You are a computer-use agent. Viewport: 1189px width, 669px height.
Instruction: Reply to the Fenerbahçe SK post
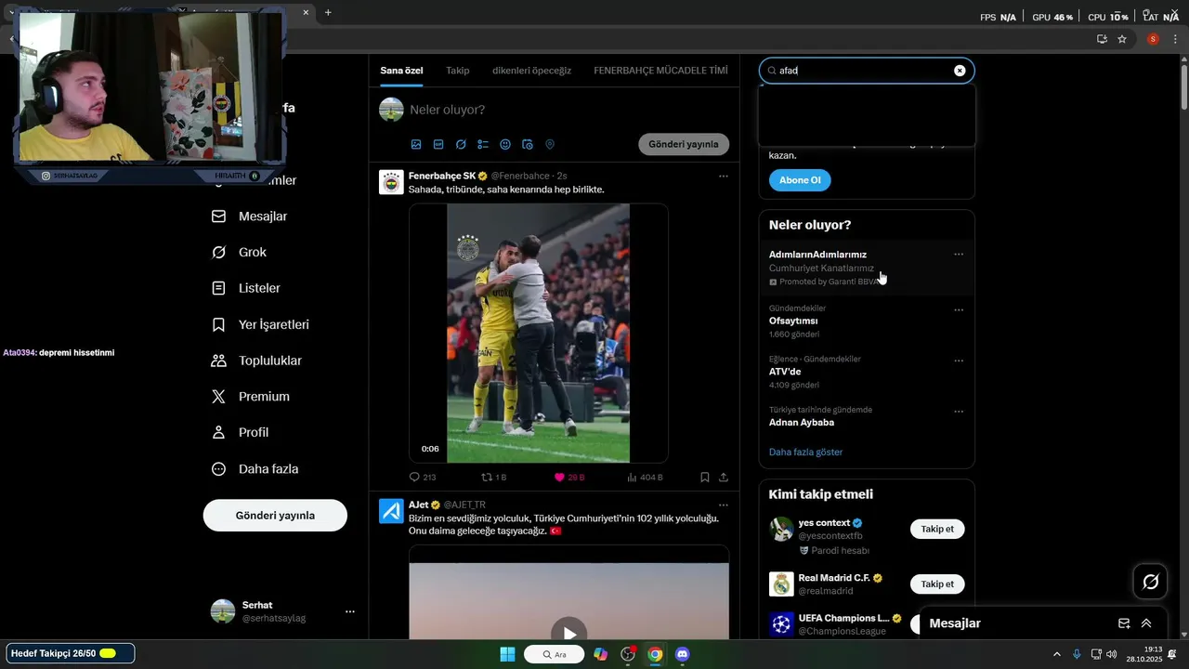pyautogui.click(x=423, y=477)
